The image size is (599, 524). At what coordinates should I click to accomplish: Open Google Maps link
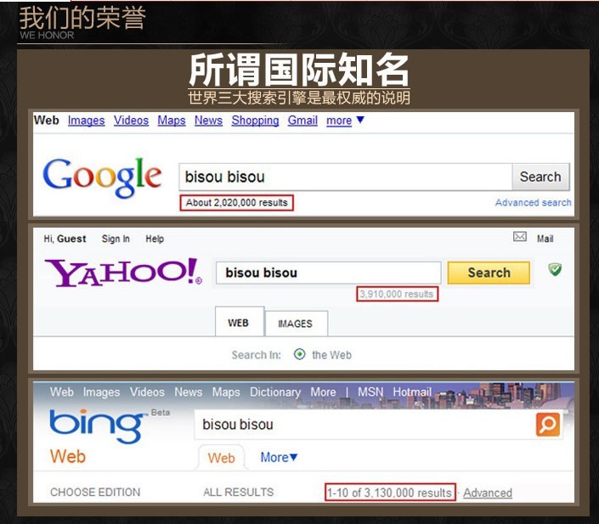[x=172, y=121]
